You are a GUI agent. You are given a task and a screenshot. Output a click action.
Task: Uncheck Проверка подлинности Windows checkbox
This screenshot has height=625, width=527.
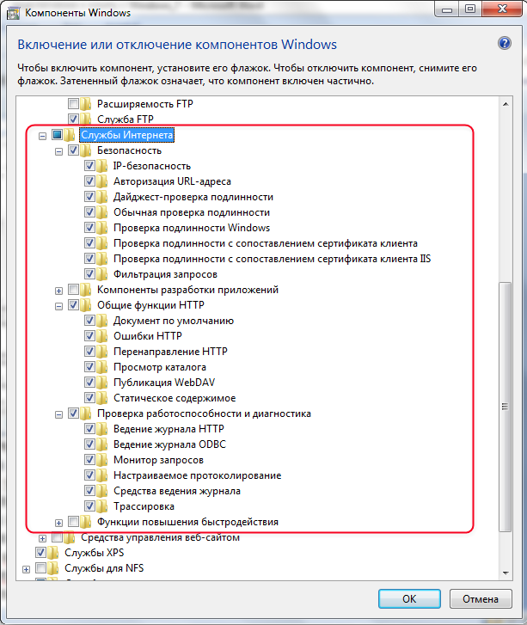[x=89, y=227]
